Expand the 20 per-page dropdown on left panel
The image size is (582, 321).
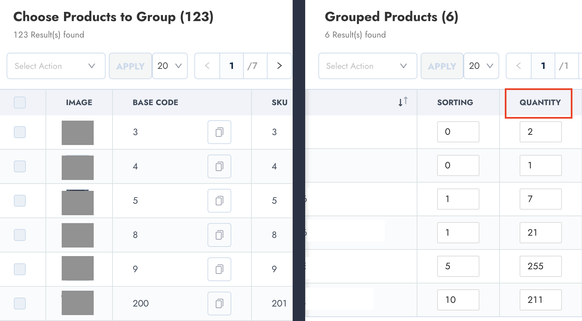(x=170, y=66)
